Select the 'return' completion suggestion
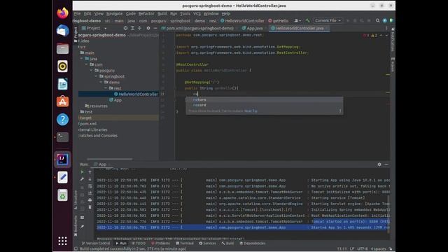The height and width of the screenshot is (252, 448). pyautogui.click(x=265, y=99)
